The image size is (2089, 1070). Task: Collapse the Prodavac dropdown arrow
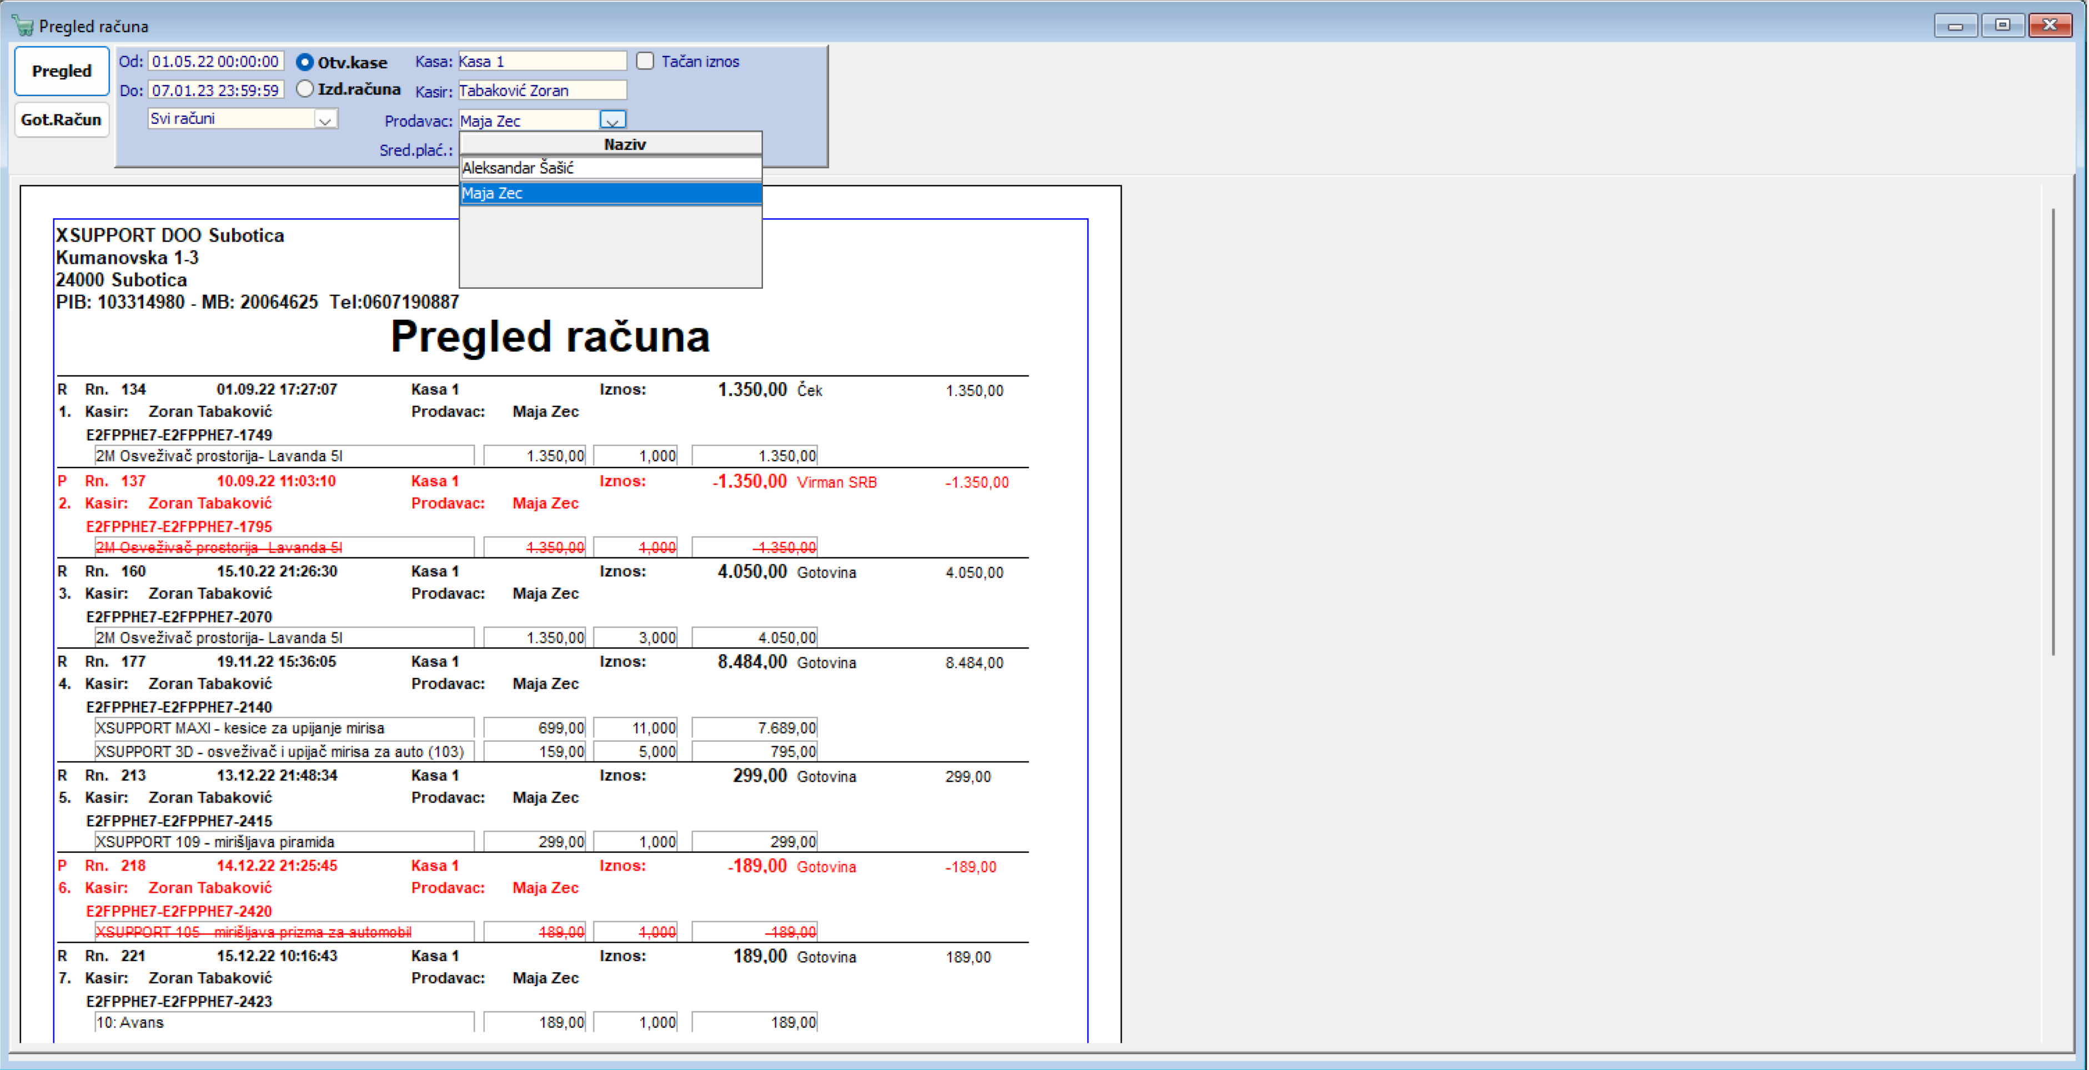coord(613,121)
